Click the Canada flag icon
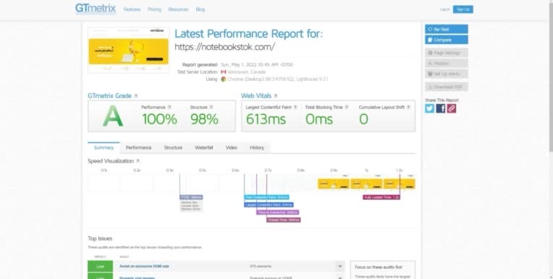This screenshot has width=553, height=279. (x=223, y=72)
